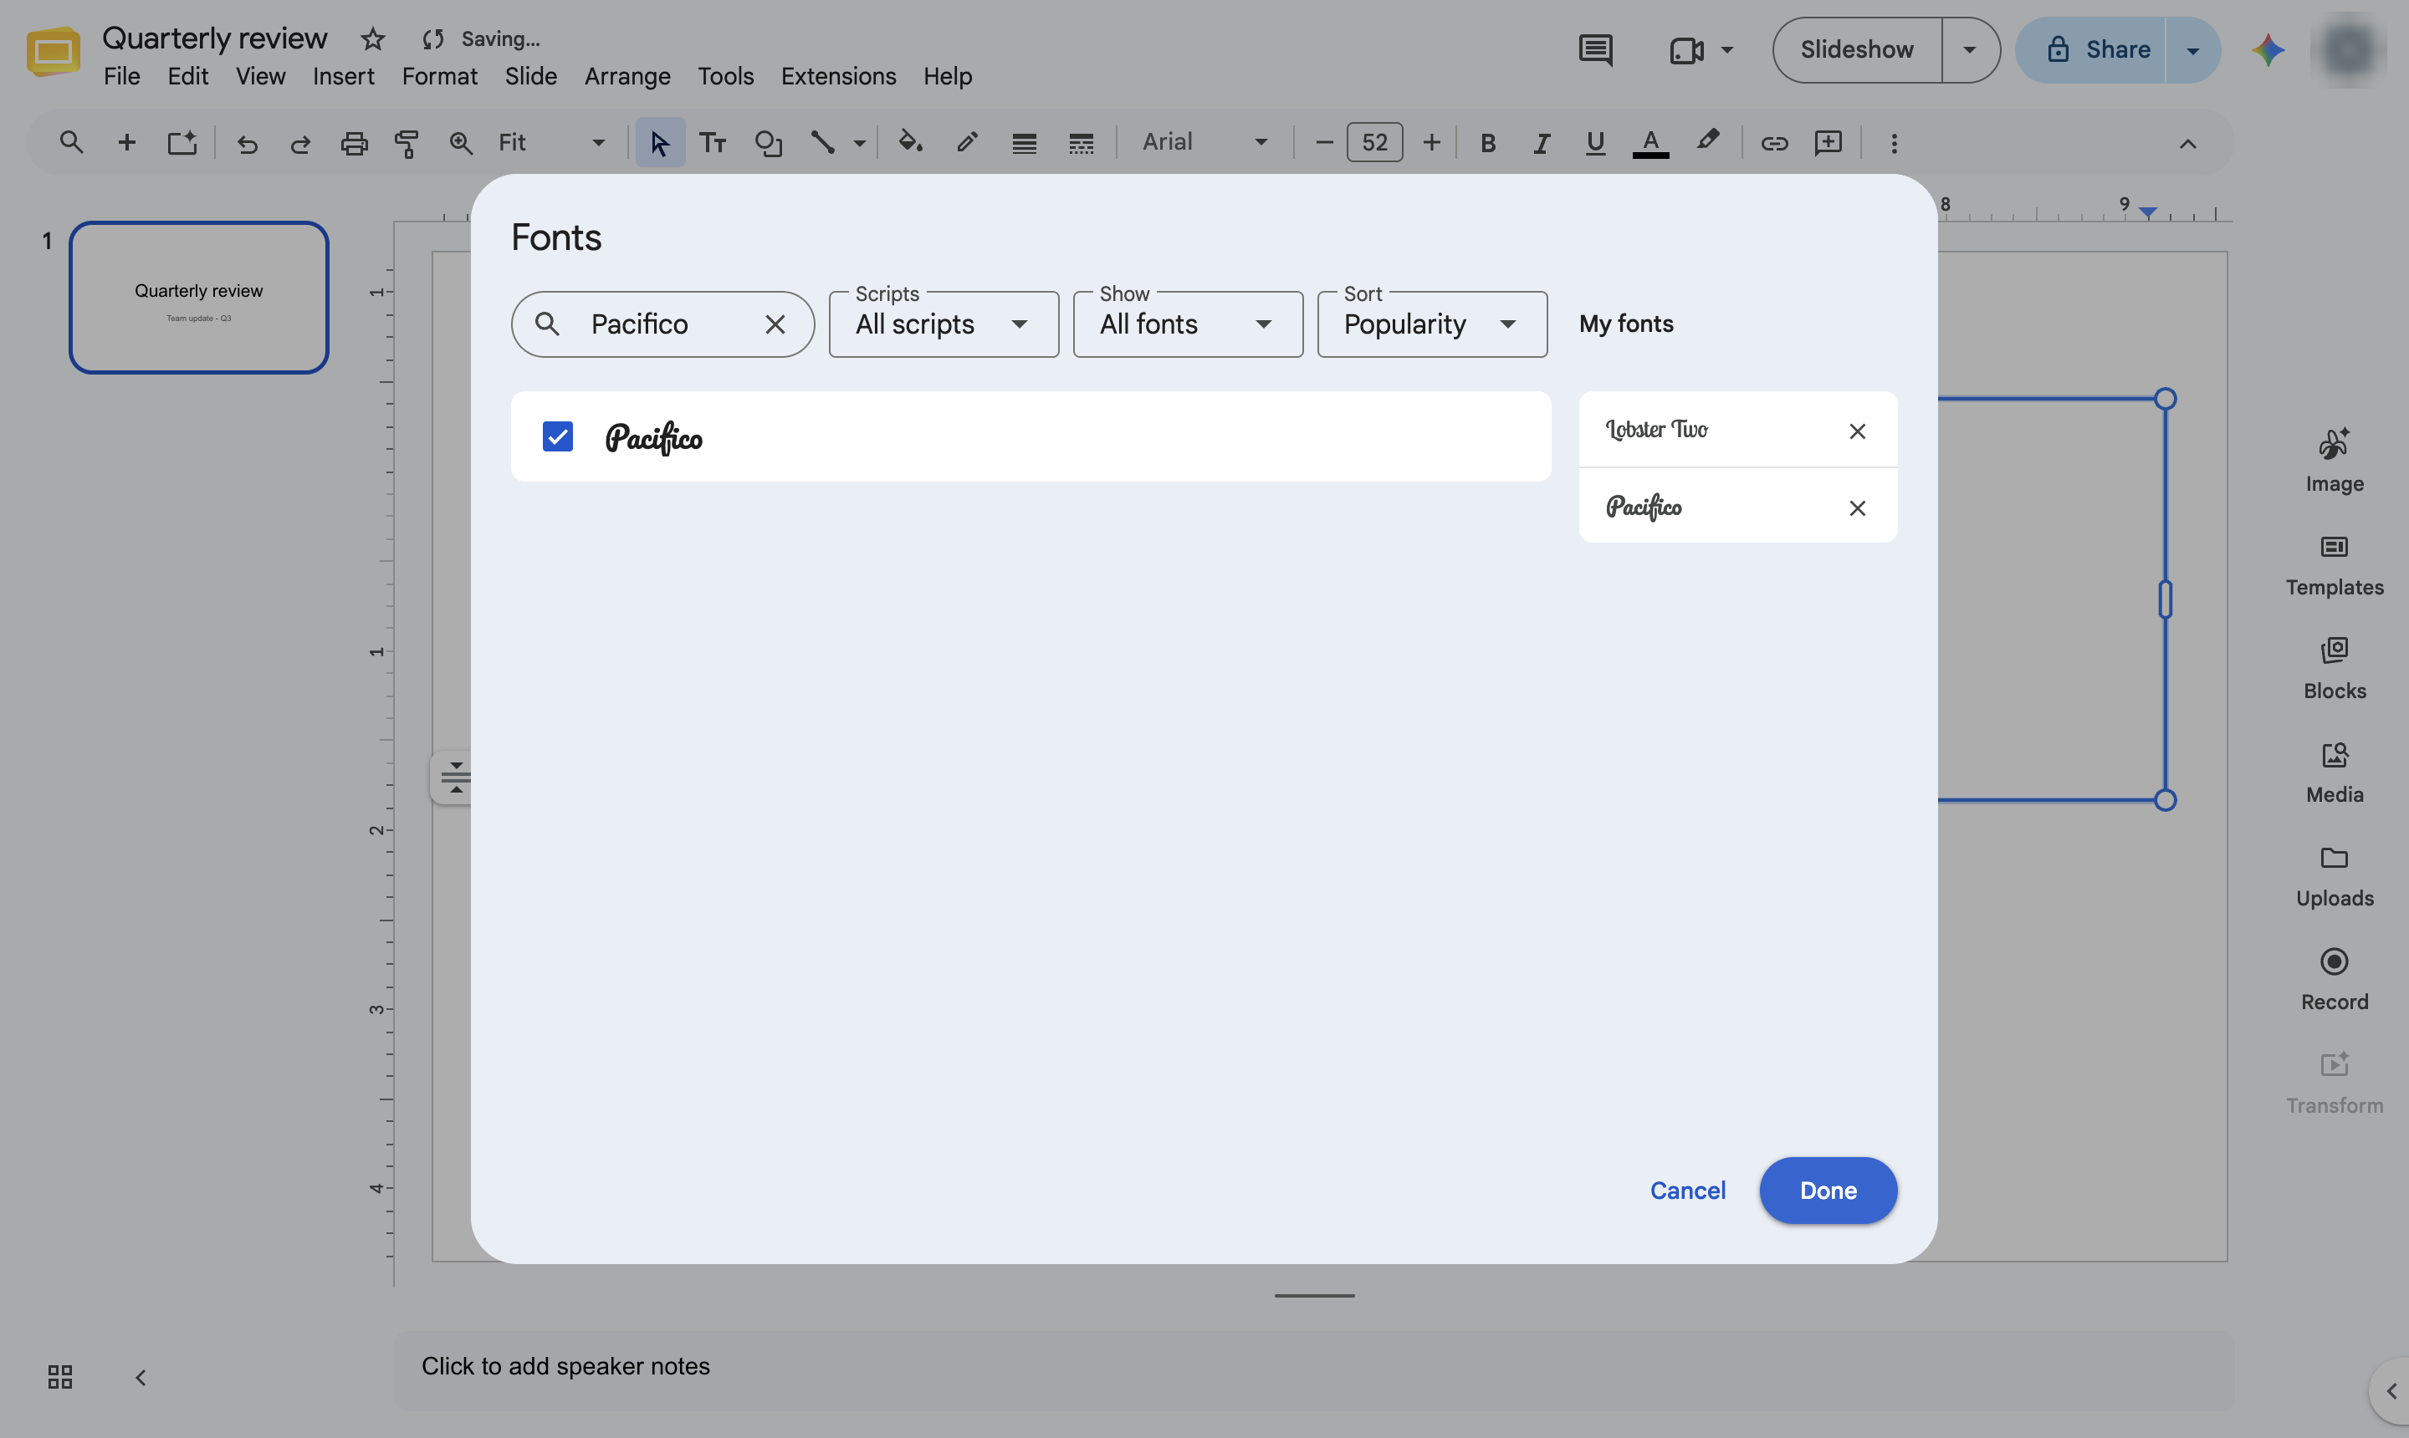Select the Shape tool
The width and height of the screenshot is (2409, 1438).
tap(768, 144)
